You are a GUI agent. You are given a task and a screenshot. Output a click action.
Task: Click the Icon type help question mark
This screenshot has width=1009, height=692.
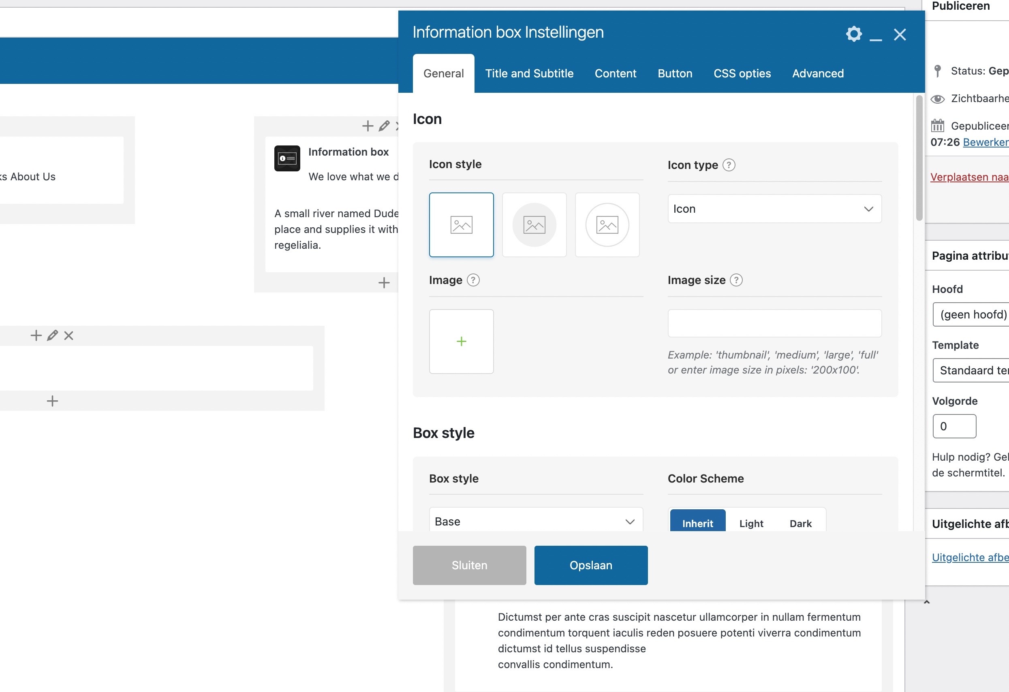(729, 165)
